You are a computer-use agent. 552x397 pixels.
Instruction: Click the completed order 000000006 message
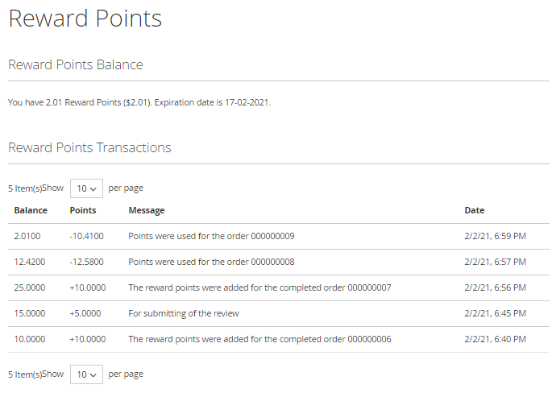click(259, 340)
